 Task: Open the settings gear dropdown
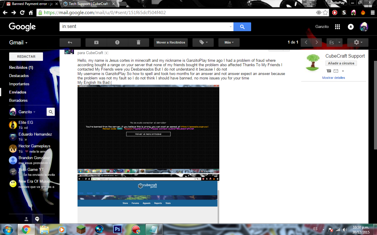pyautogui.click(x=358, y=42)
